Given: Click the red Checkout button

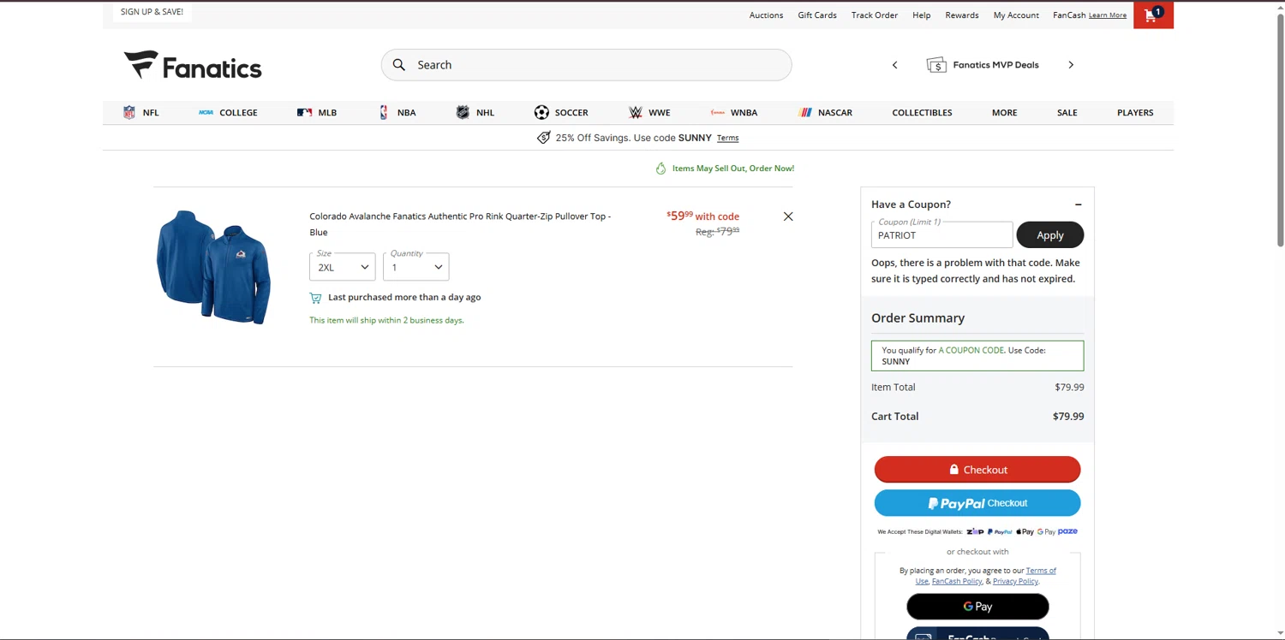Looking at the screenshot, I should click(977, 470).
